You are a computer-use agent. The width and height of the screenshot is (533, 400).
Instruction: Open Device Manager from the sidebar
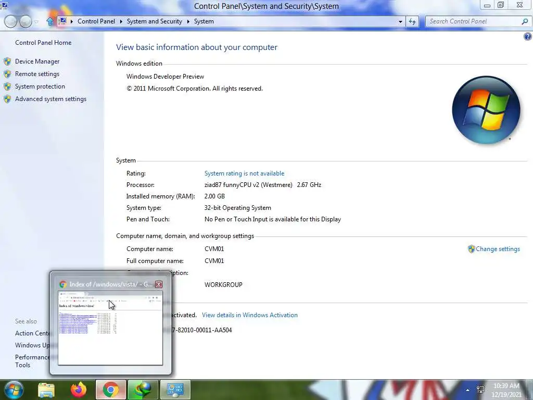37,61
